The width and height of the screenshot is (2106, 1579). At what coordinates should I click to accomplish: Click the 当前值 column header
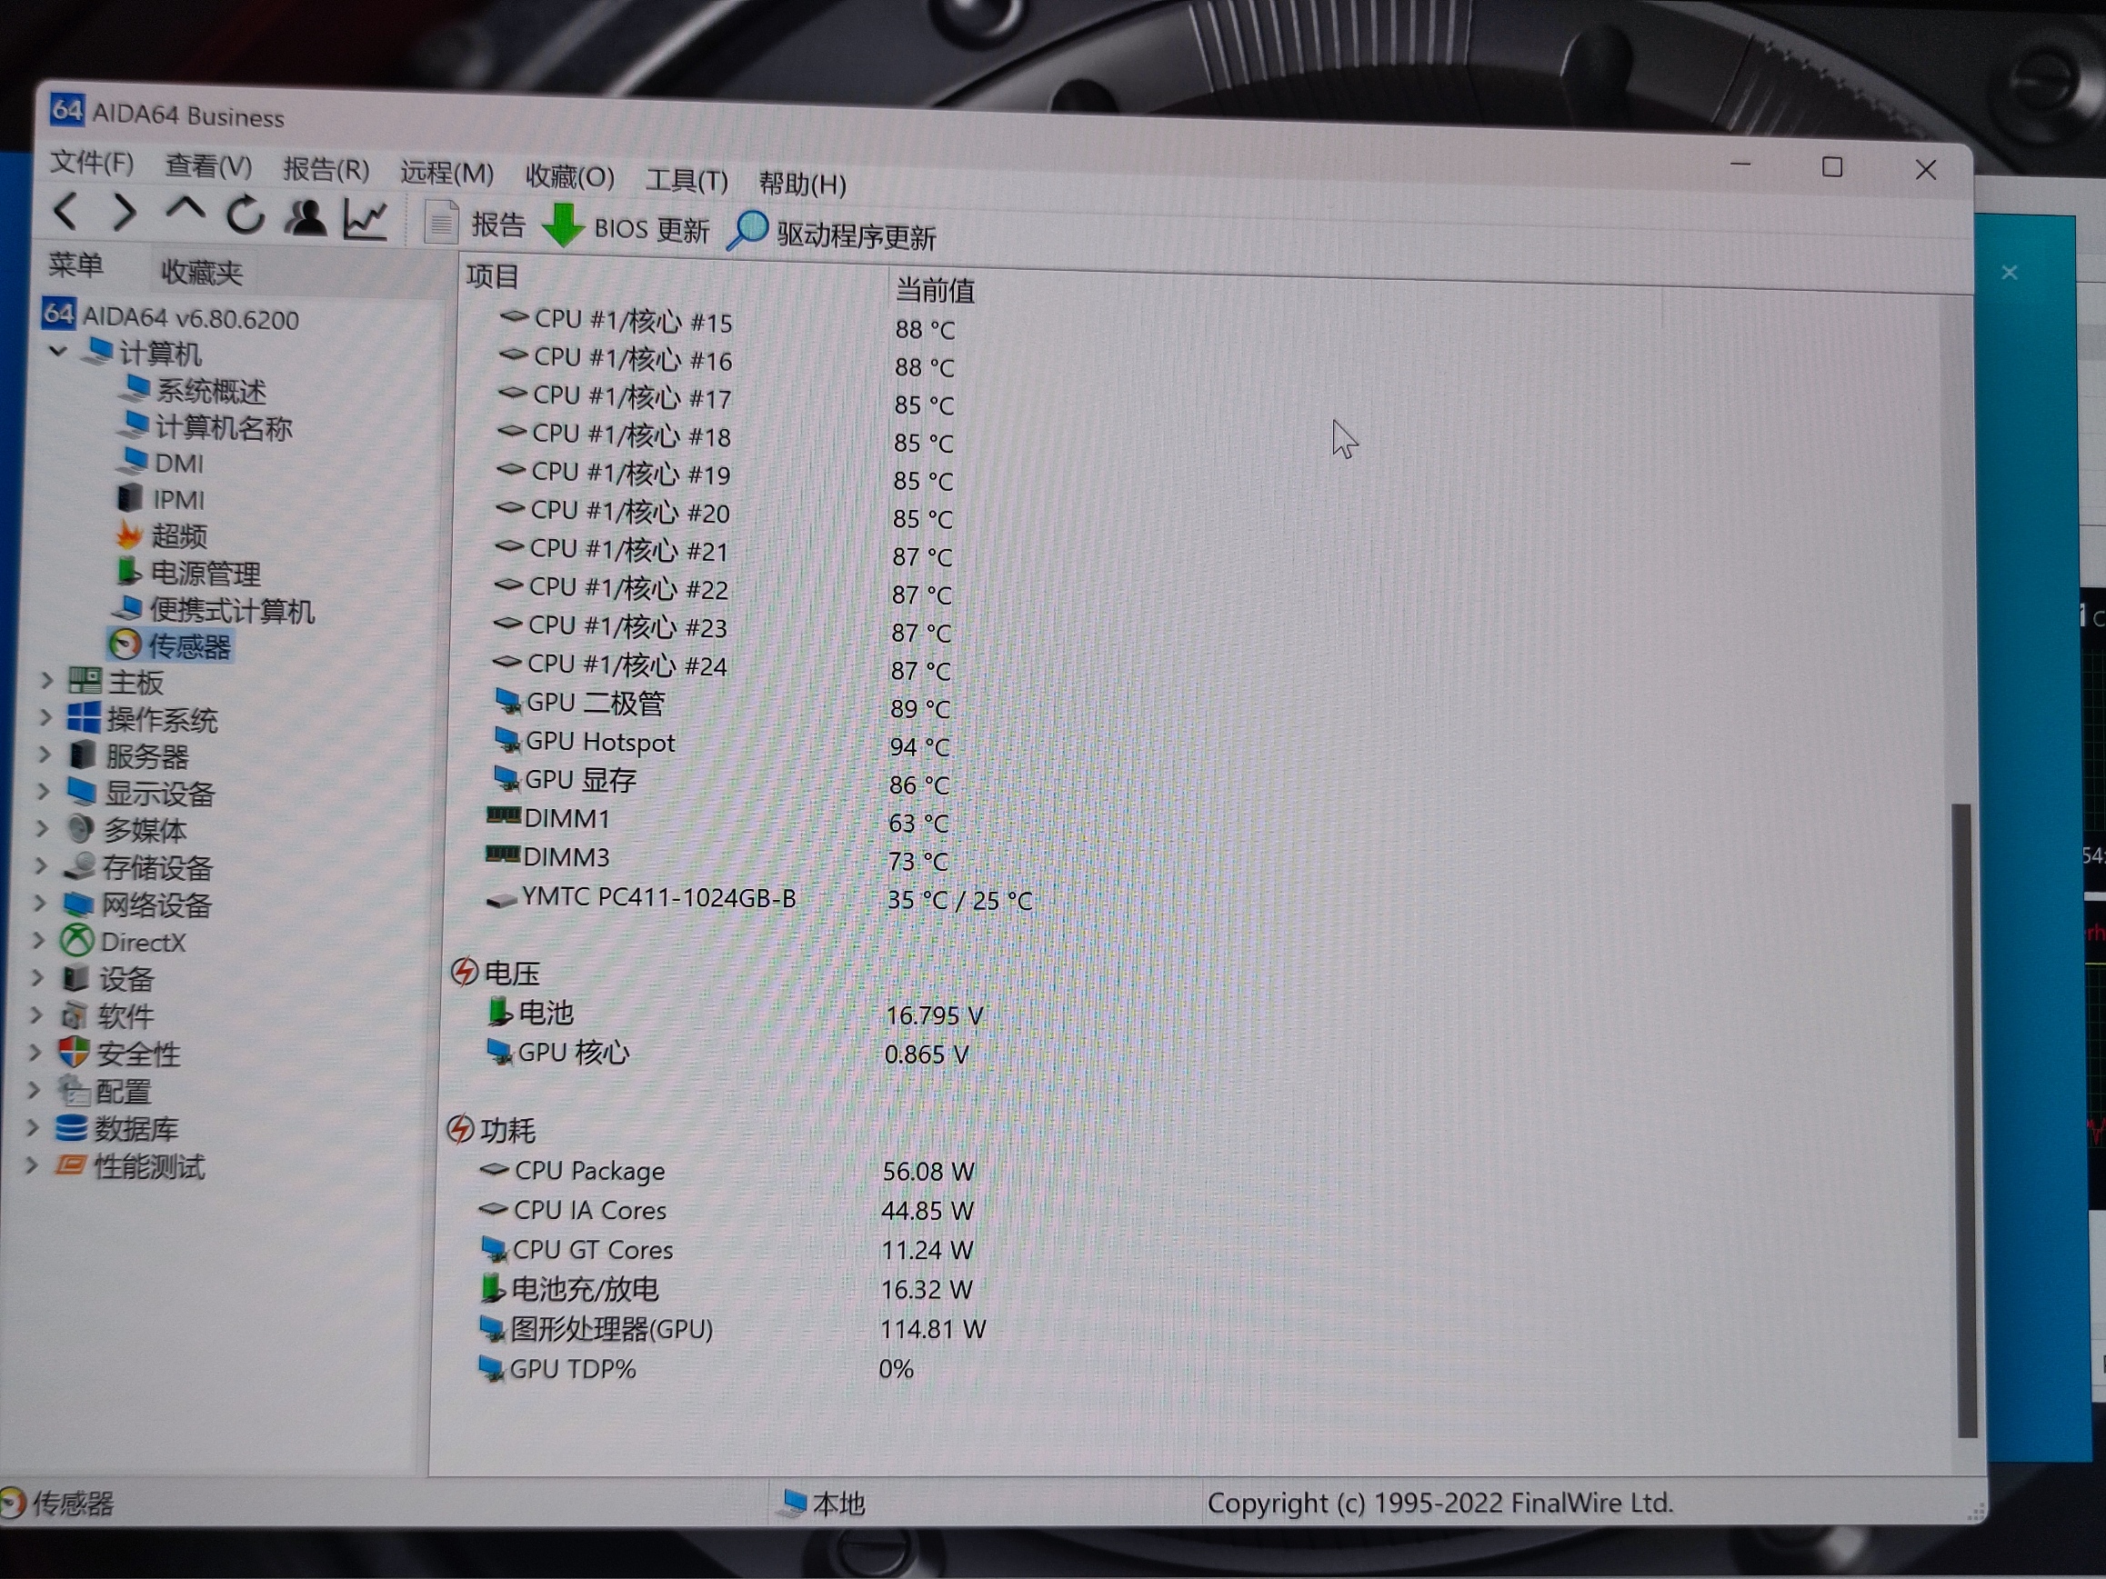[935, 289]
